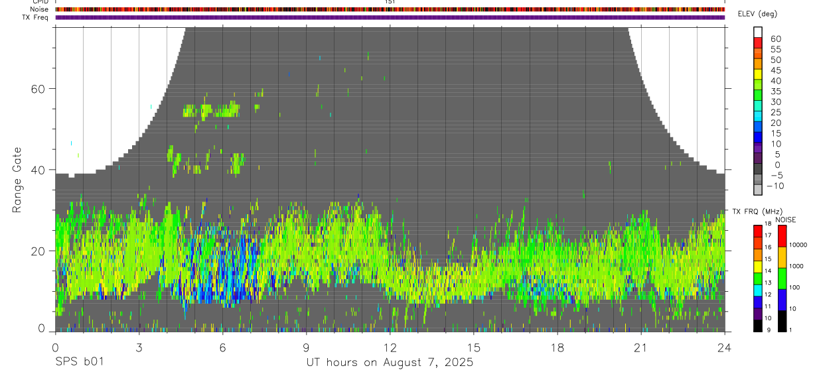Select the light gray bottom ELEV colorbar segment

[759, 189]
